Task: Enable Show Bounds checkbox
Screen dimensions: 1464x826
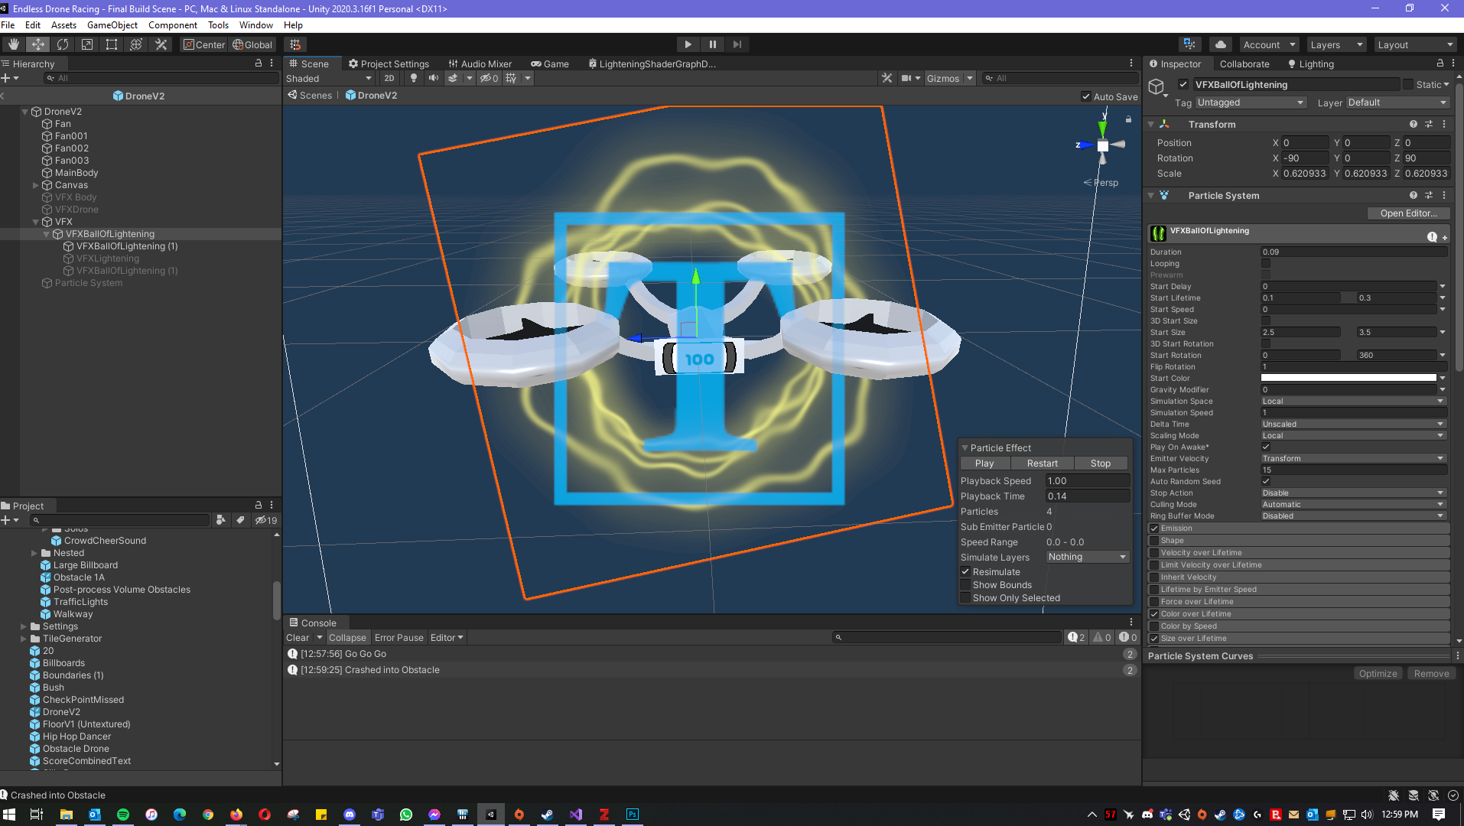Action: [x=966, y=585]
